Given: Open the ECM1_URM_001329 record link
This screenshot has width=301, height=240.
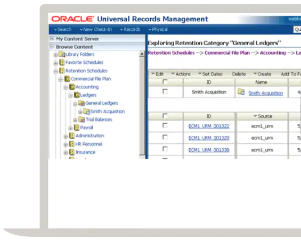Looking at the screenshot, I should click(209, 138).
